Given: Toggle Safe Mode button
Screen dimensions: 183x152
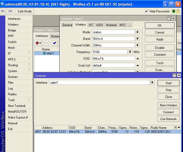Looking at the screenshot, I should pyautogui.click(x=25, y=11).
